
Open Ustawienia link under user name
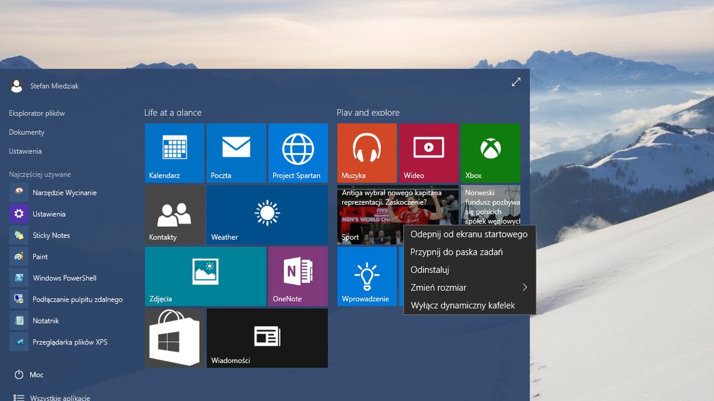pos(26,151)
